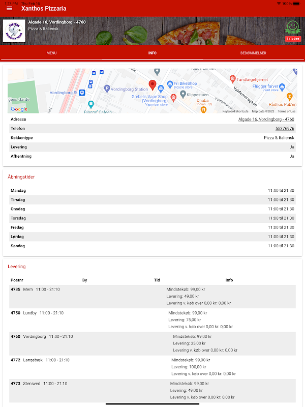Click the Tid column header
Viewport: 305px width, 407px height.
tap(157, 280)
